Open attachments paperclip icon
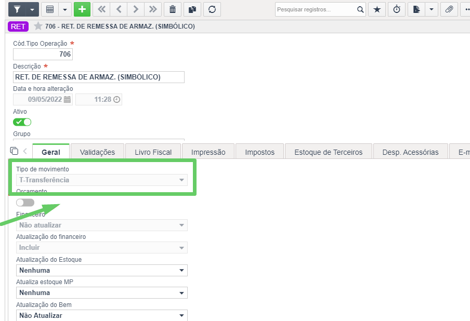Image resolution: width=470 pixels, height=321 pixels. pyautogui.click(x=449, y=9)
